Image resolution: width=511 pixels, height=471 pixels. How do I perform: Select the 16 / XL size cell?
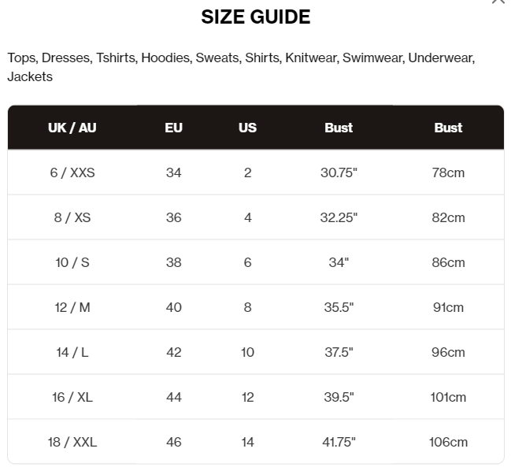pos(72,397)
